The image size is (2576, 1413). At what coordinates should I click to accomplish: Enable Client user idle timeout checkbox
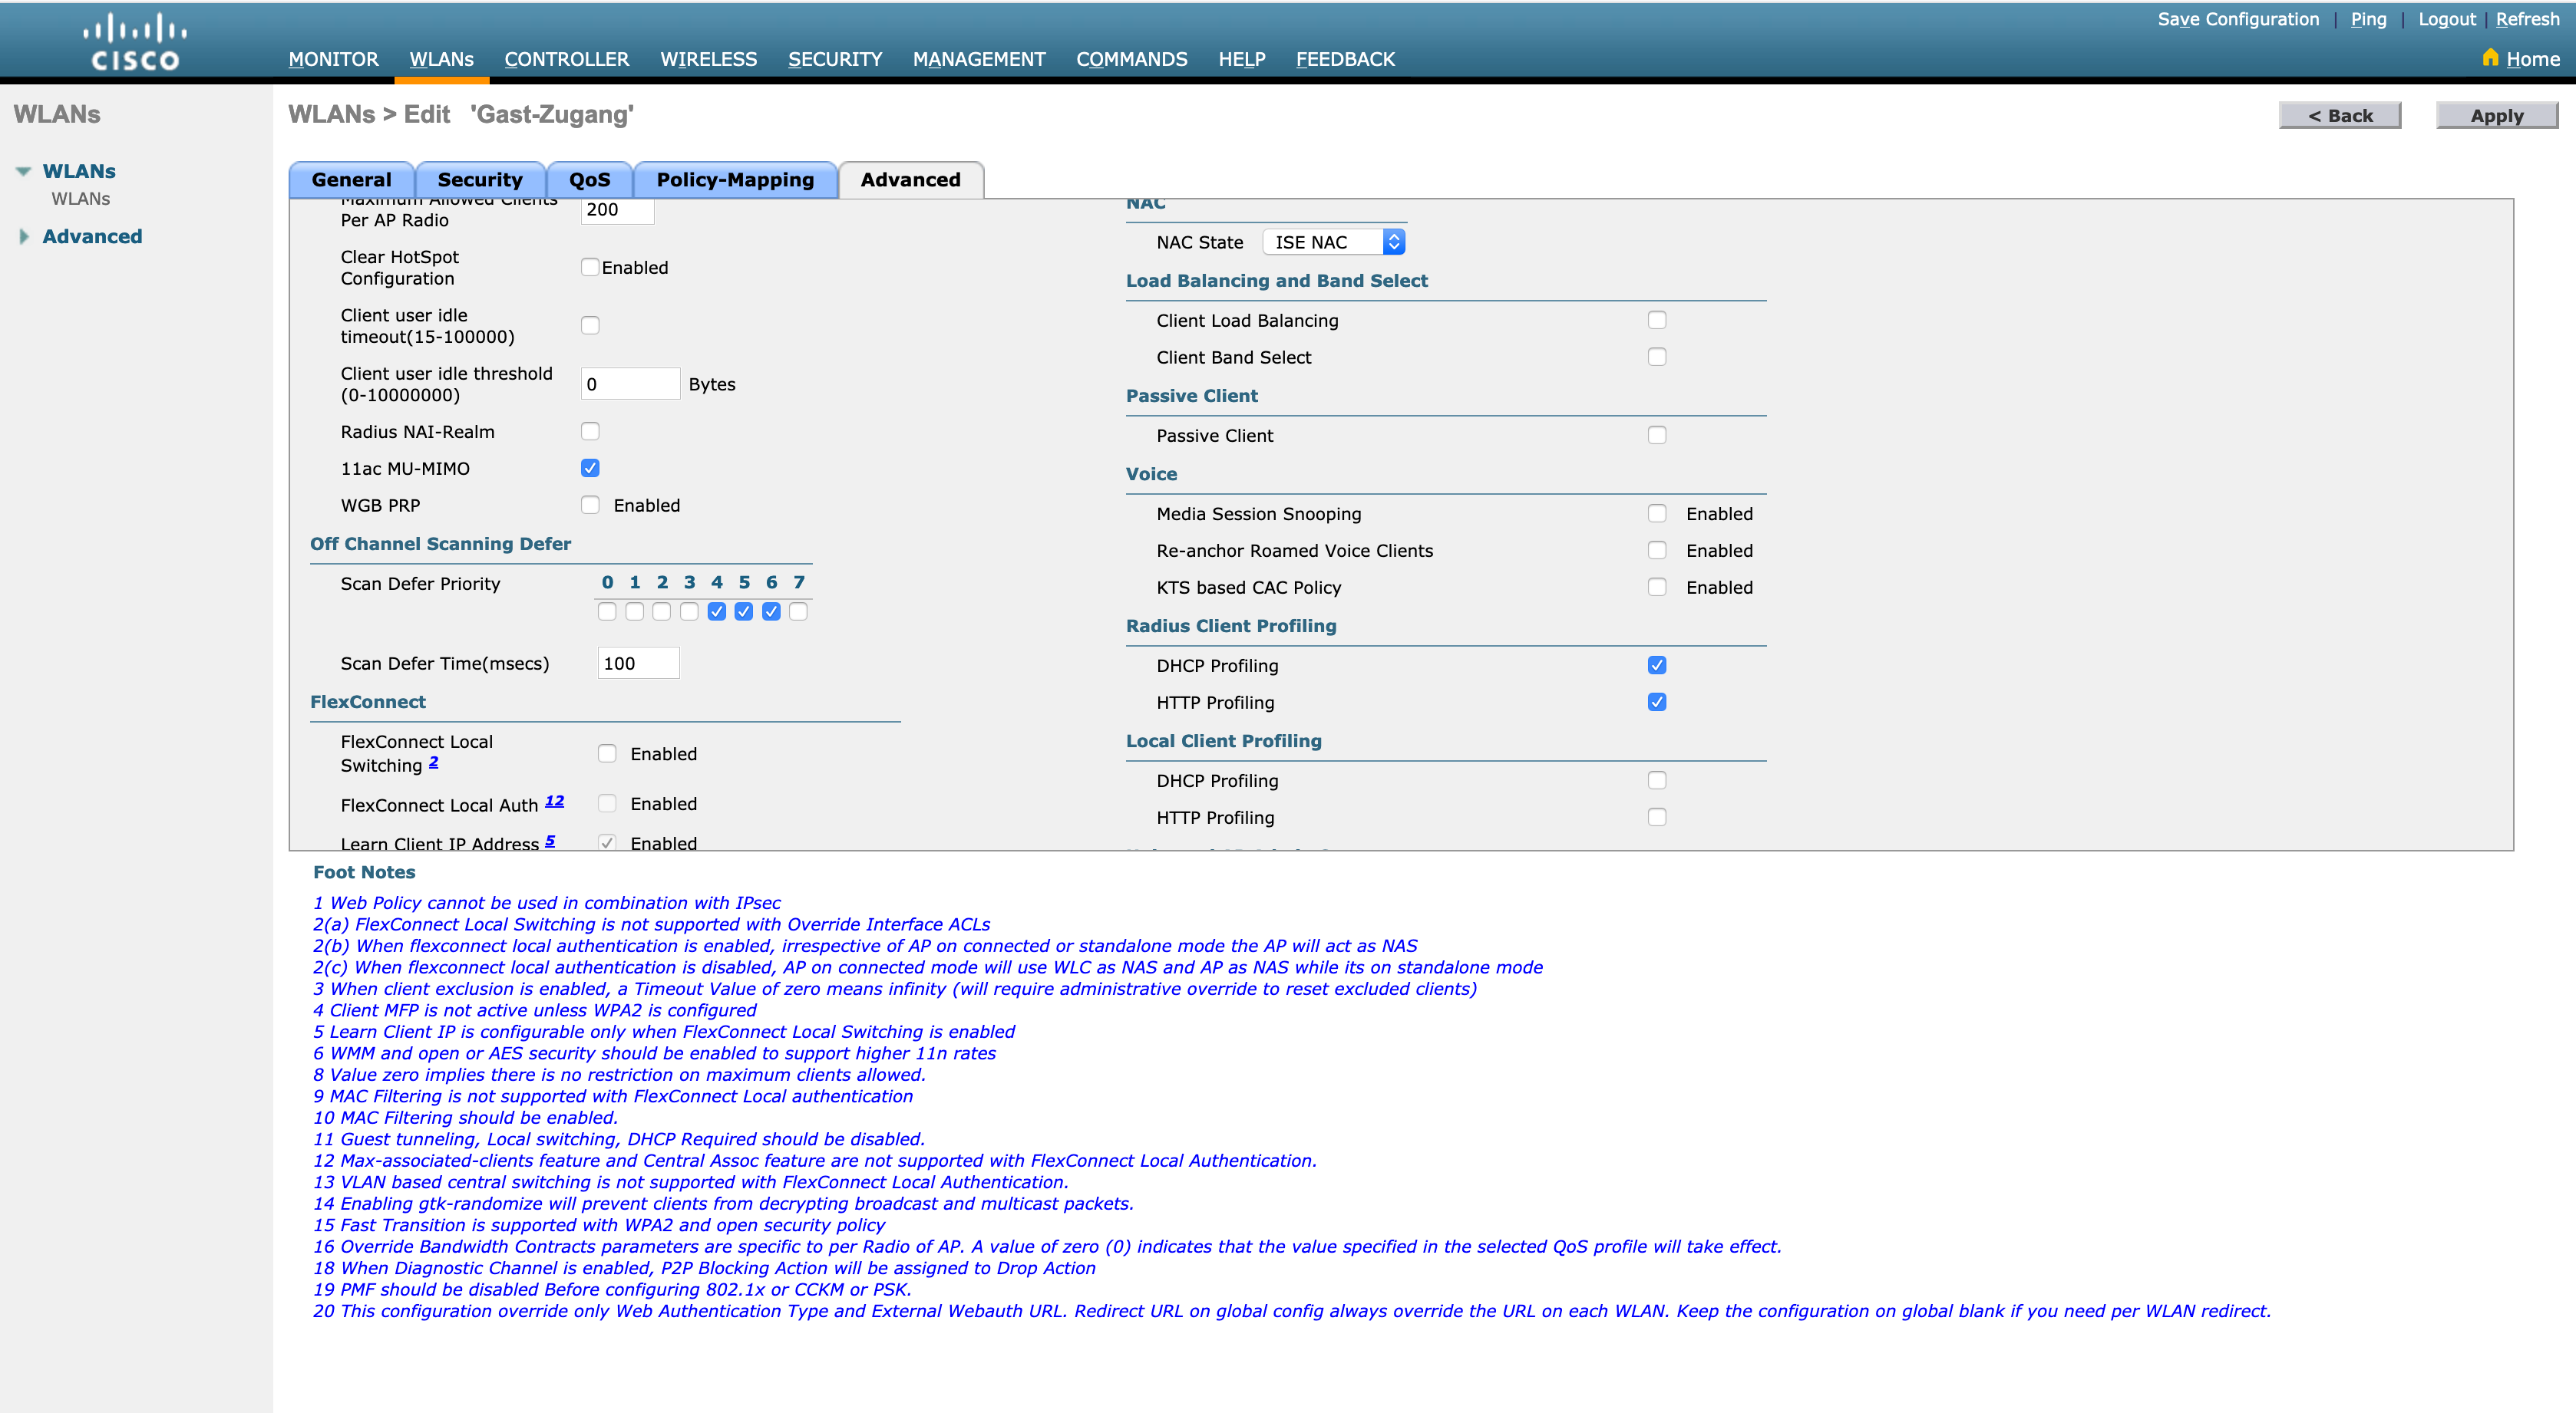coord(590,324)
